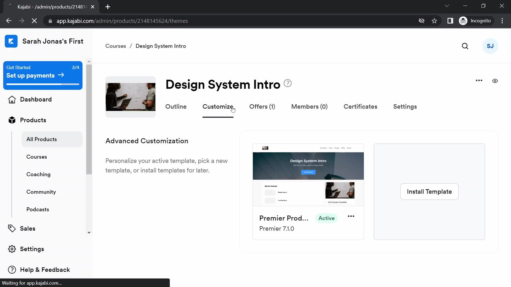Click the Get Started 3/4 label
The height and width of the screenshot is (287, 511).
point(43,67)
